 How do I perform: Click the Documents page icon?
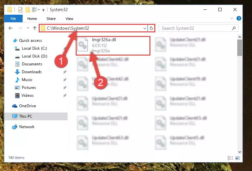click(x=17, y=64)
